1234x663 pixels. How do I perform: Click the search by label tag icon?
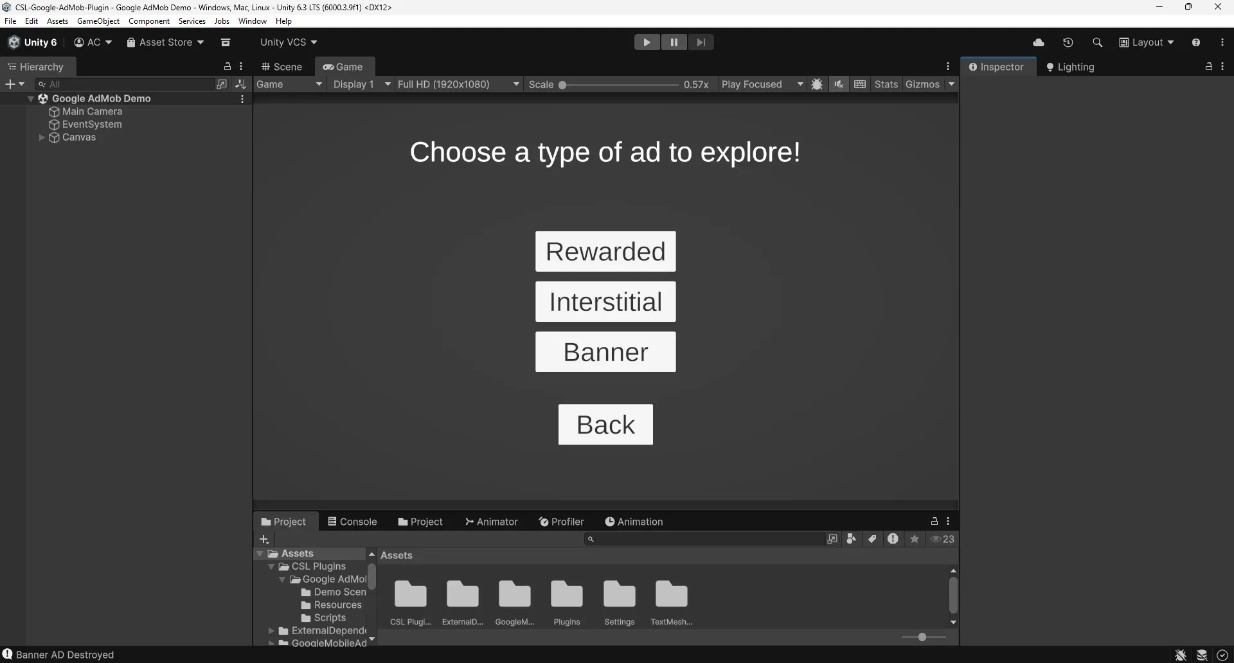(x=872, y=539)
